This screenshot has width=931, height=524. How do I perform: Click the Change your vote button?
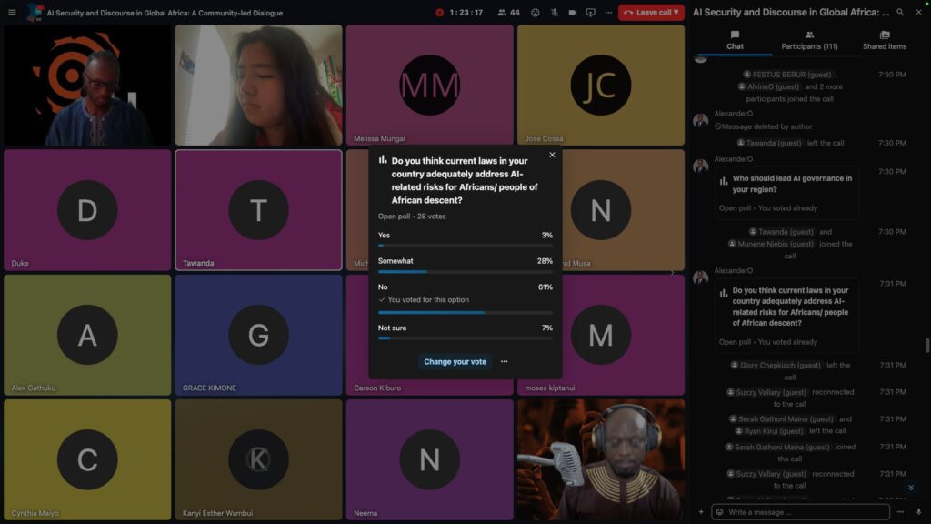pos(455,362)
